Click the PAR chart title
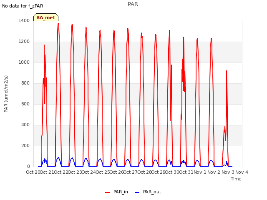Viewport: 267px width, 200px height. pyautogui.click(x=133, y=4)
